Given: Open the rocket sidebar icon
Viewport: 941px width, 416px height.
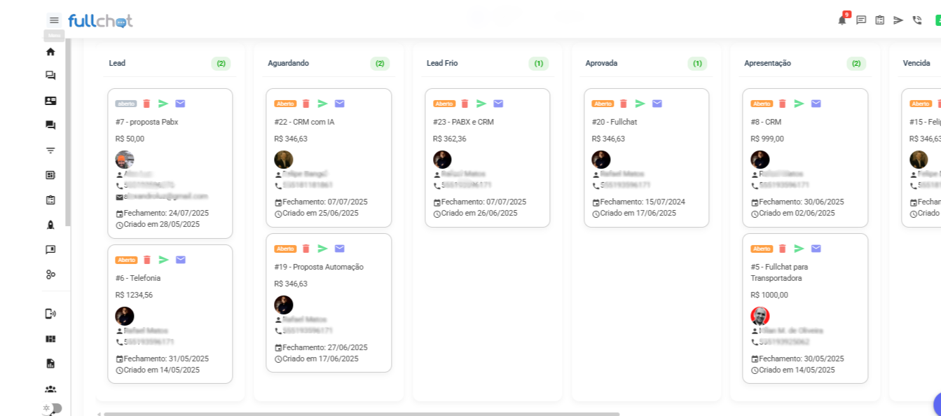Looking at the screenshot, I should pyautogui.click(x=50, y=225).
